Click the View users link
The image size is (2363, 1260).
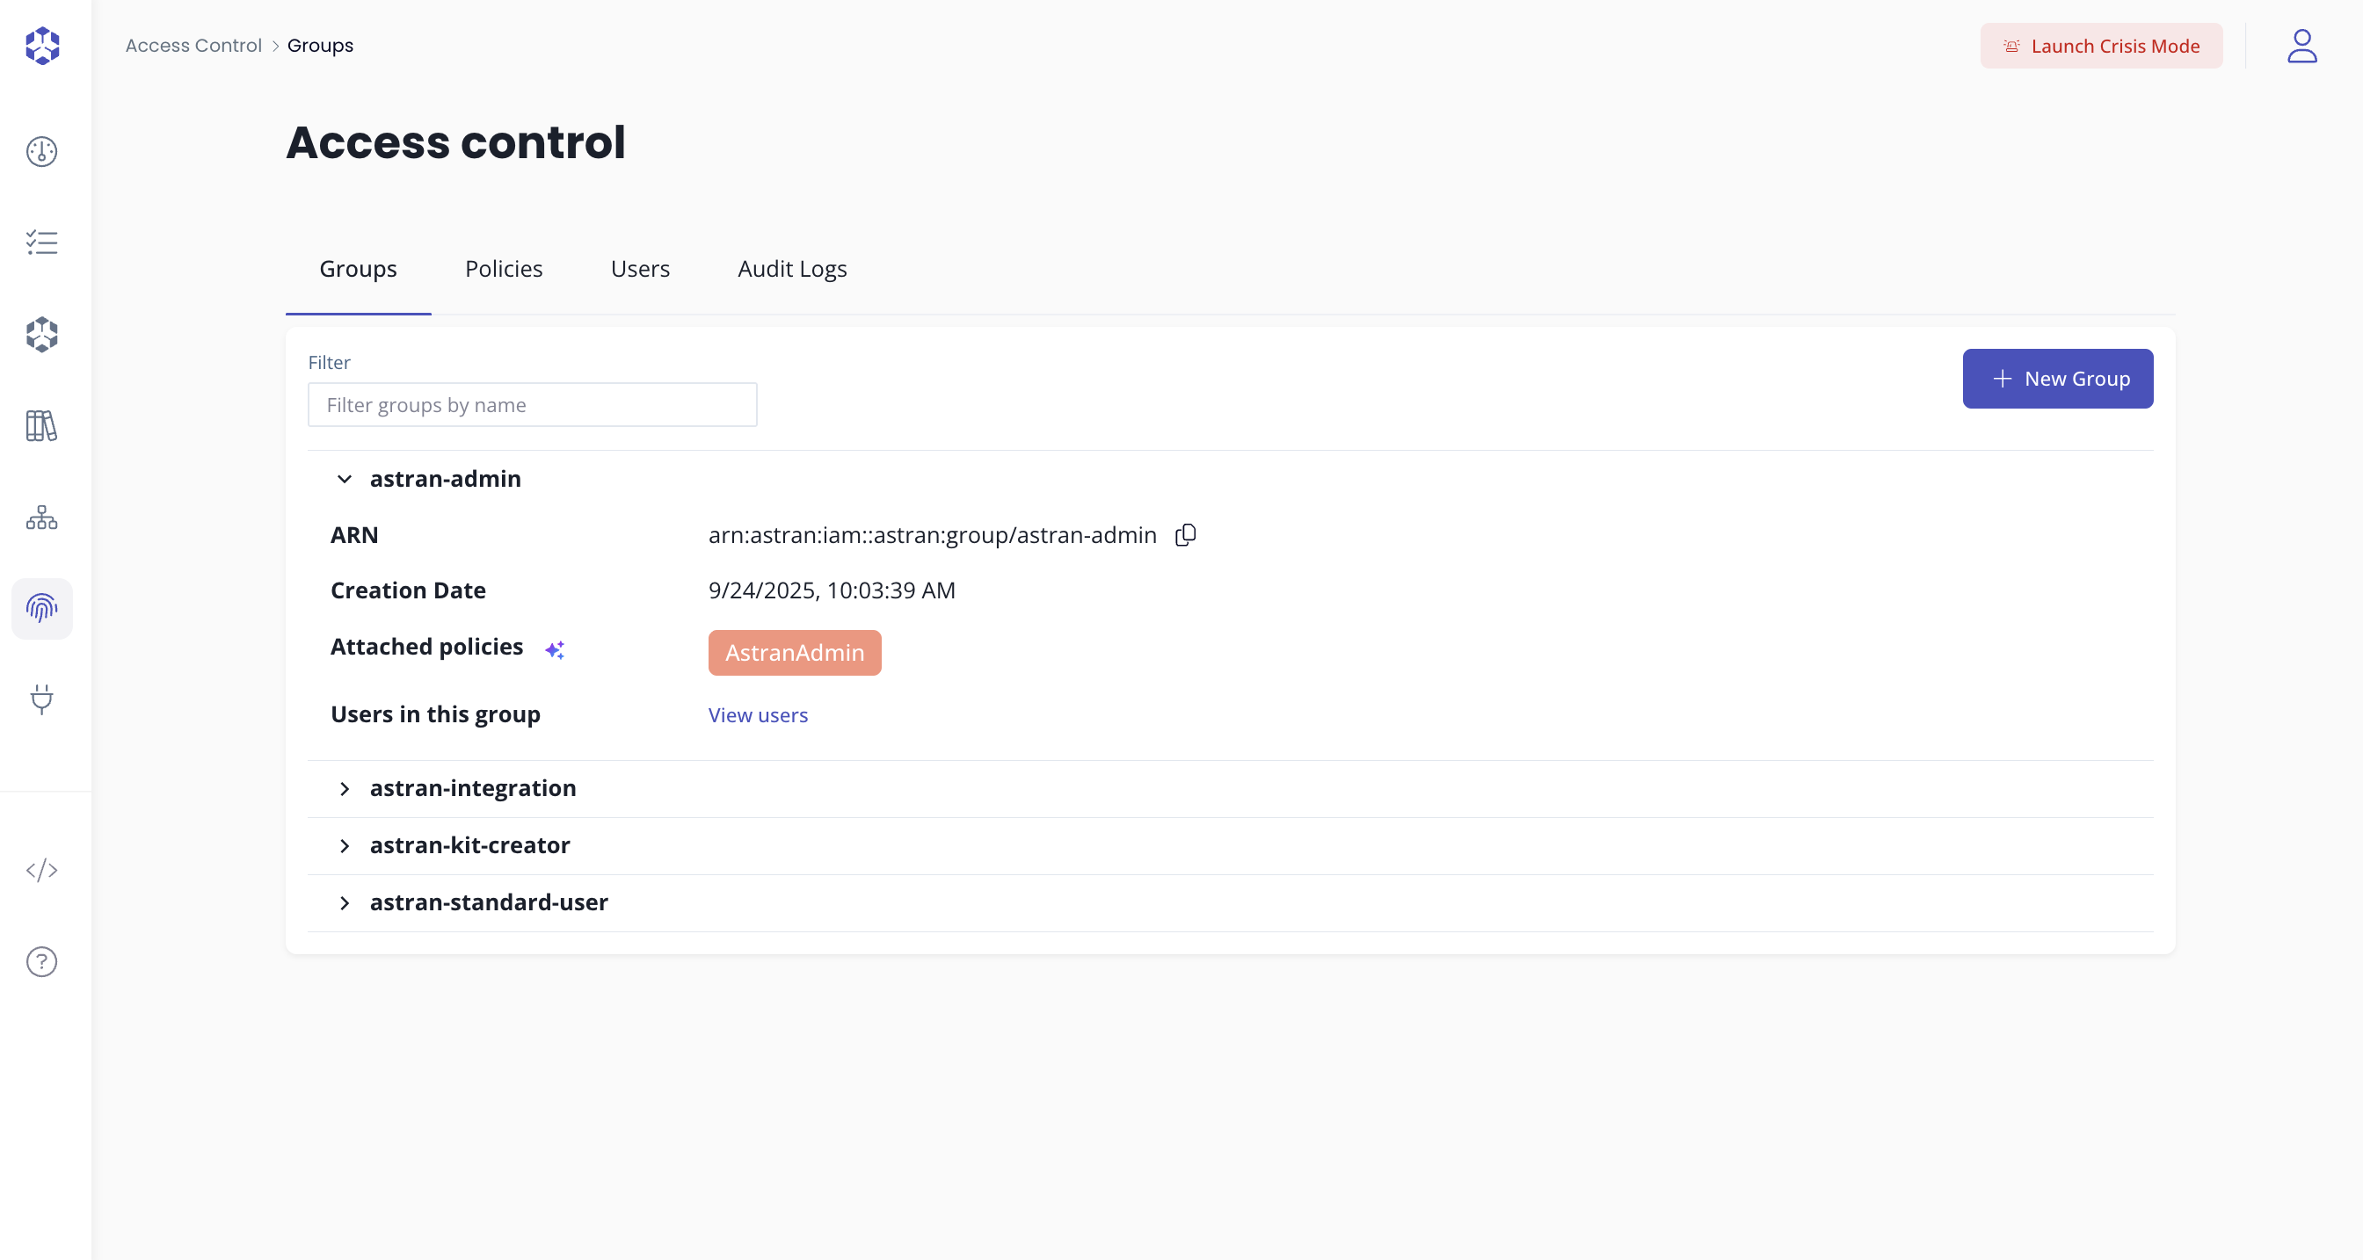[758, 715]
